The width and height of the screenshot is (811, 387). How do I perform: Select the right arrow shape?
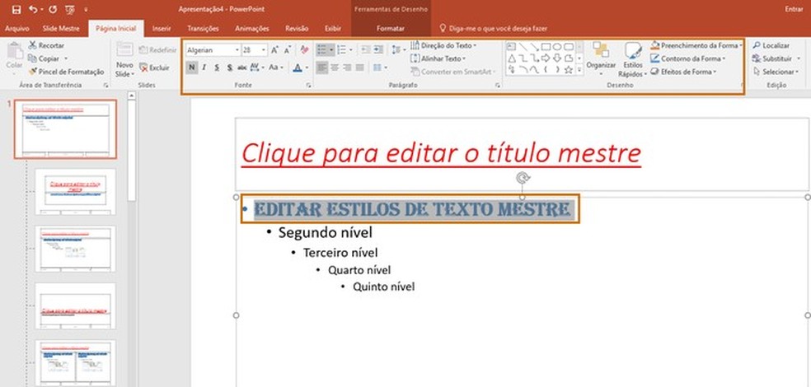(x=545, y=58)
